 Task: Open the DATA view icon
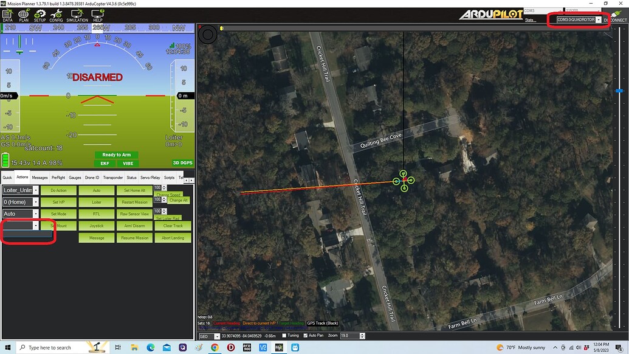point(7,16)
